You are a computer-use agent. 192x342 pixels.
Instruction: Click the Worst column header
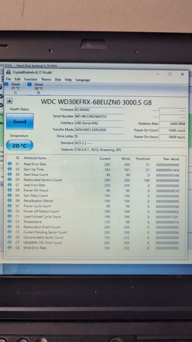tap(126, 159)
